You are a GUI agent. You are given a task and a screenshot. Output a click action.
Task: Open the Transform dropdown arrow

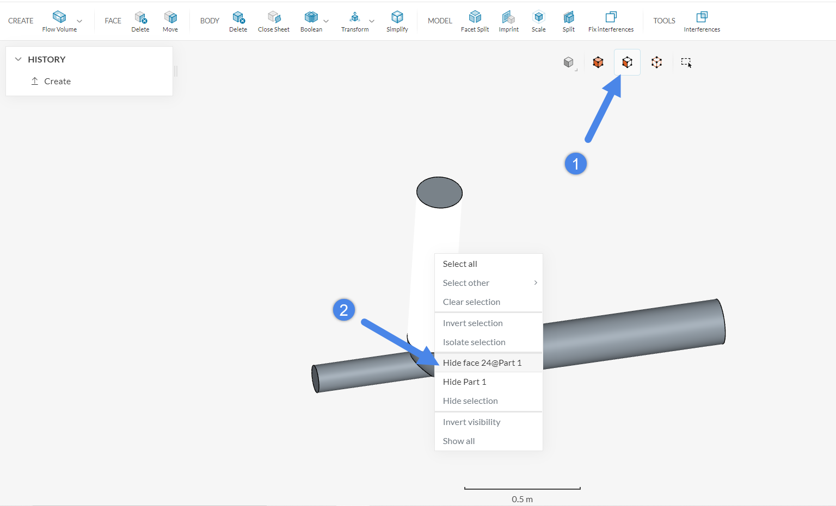coord(372,21)
